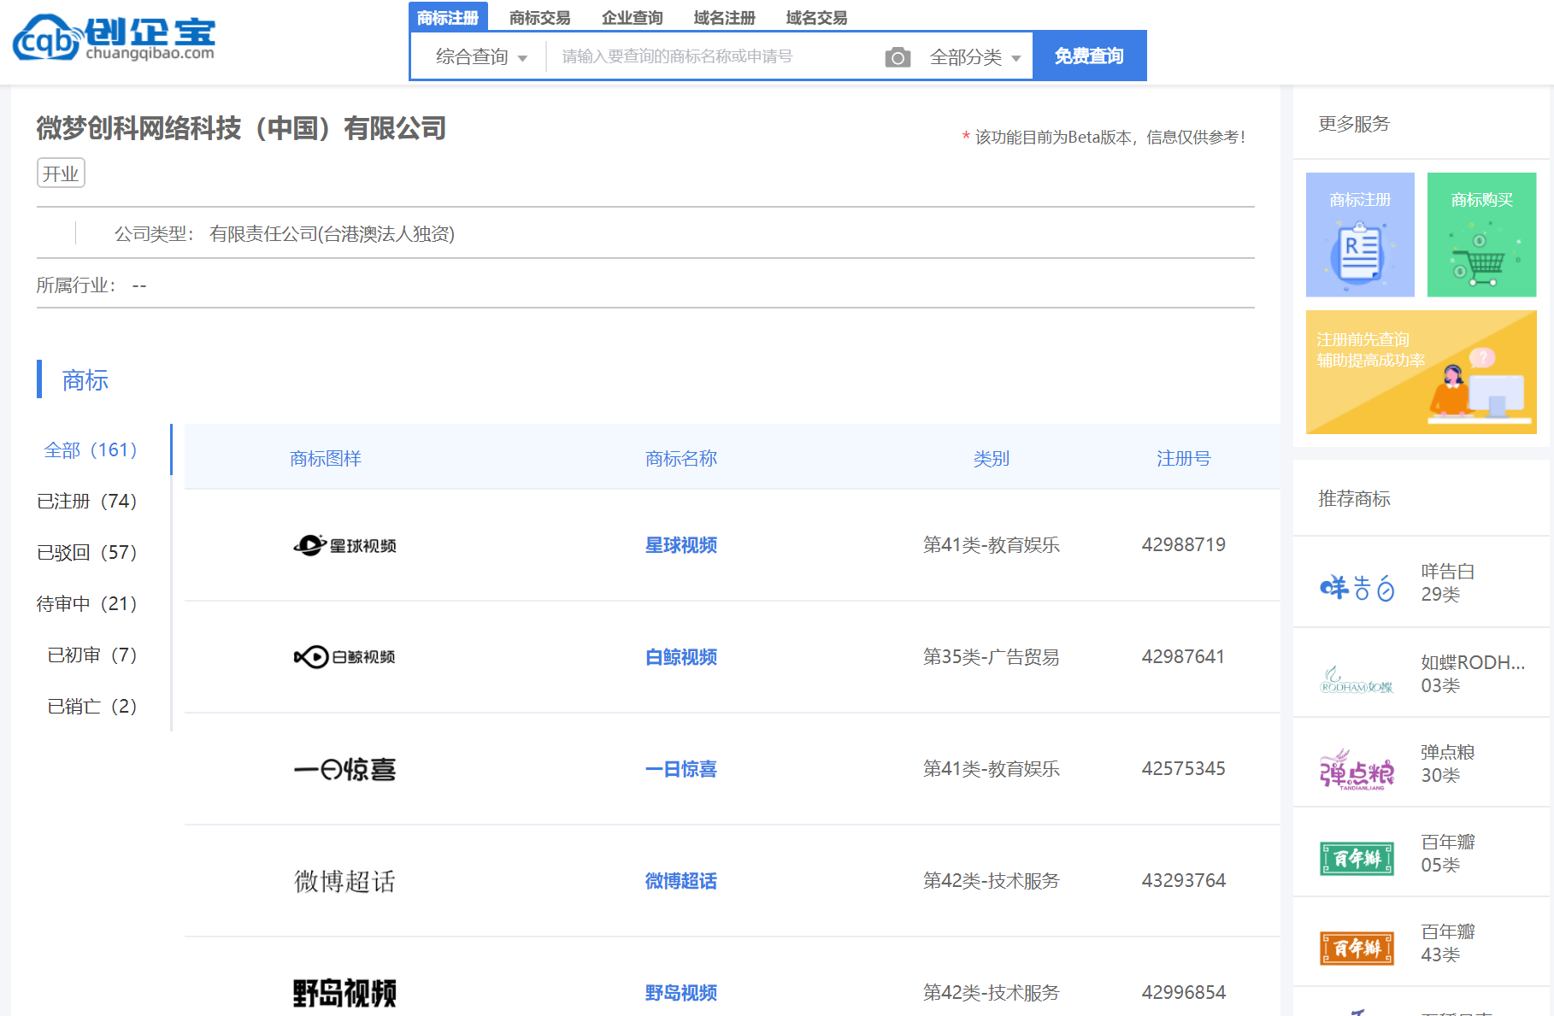
Task: Click the orange 百年瓣 43类 logo
Action: 1357,948
